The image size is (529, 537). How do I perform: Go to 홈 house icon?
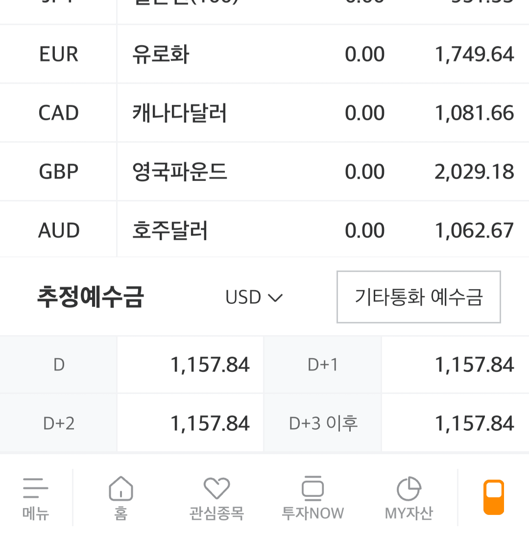(x=121, y=488)
